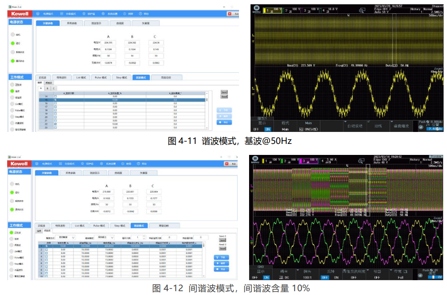Click system settings gear icon in Figure 4-11 toolbar
447x295 pixels.
point(103,14)
